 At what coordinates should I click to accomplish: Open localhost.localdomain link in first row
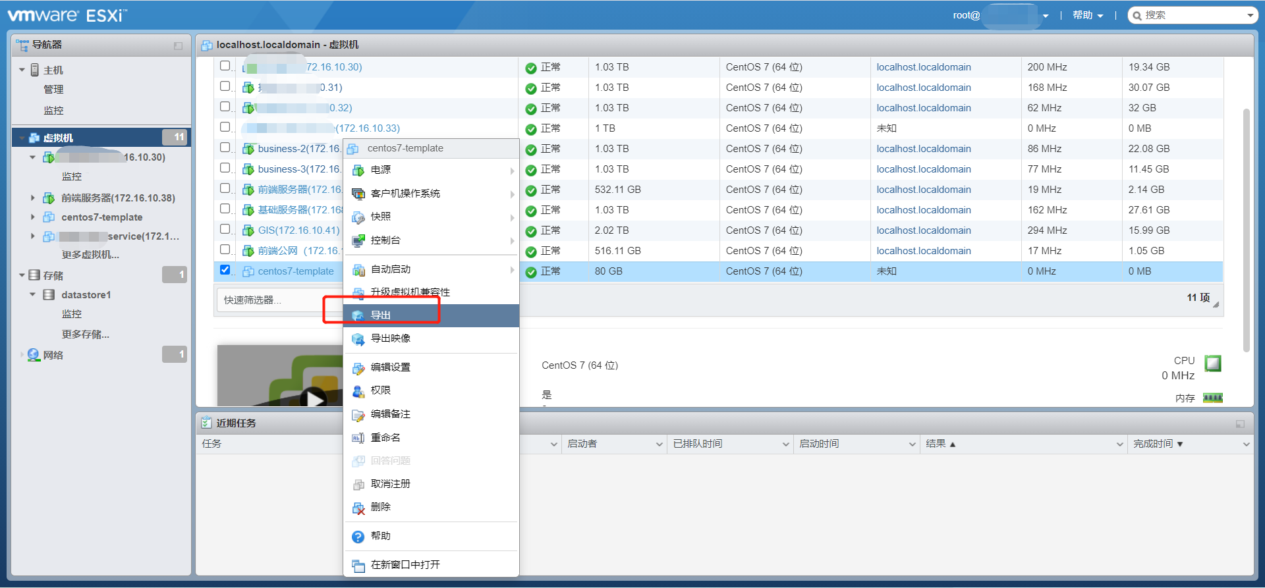[x=923, y=67]
